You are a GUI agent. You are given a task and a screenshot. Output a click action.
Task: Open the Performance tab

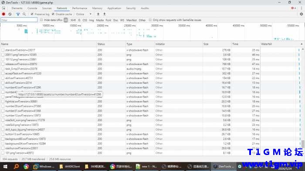click(80, 8)
